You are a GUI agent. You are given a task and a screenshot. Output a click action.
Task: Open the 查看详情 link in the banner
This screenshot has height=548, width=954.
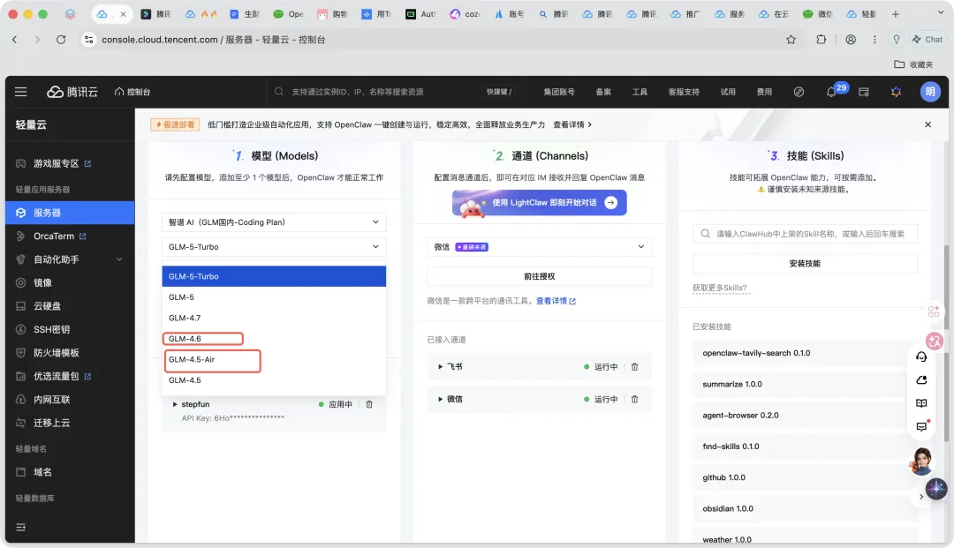tap(572, 124)
